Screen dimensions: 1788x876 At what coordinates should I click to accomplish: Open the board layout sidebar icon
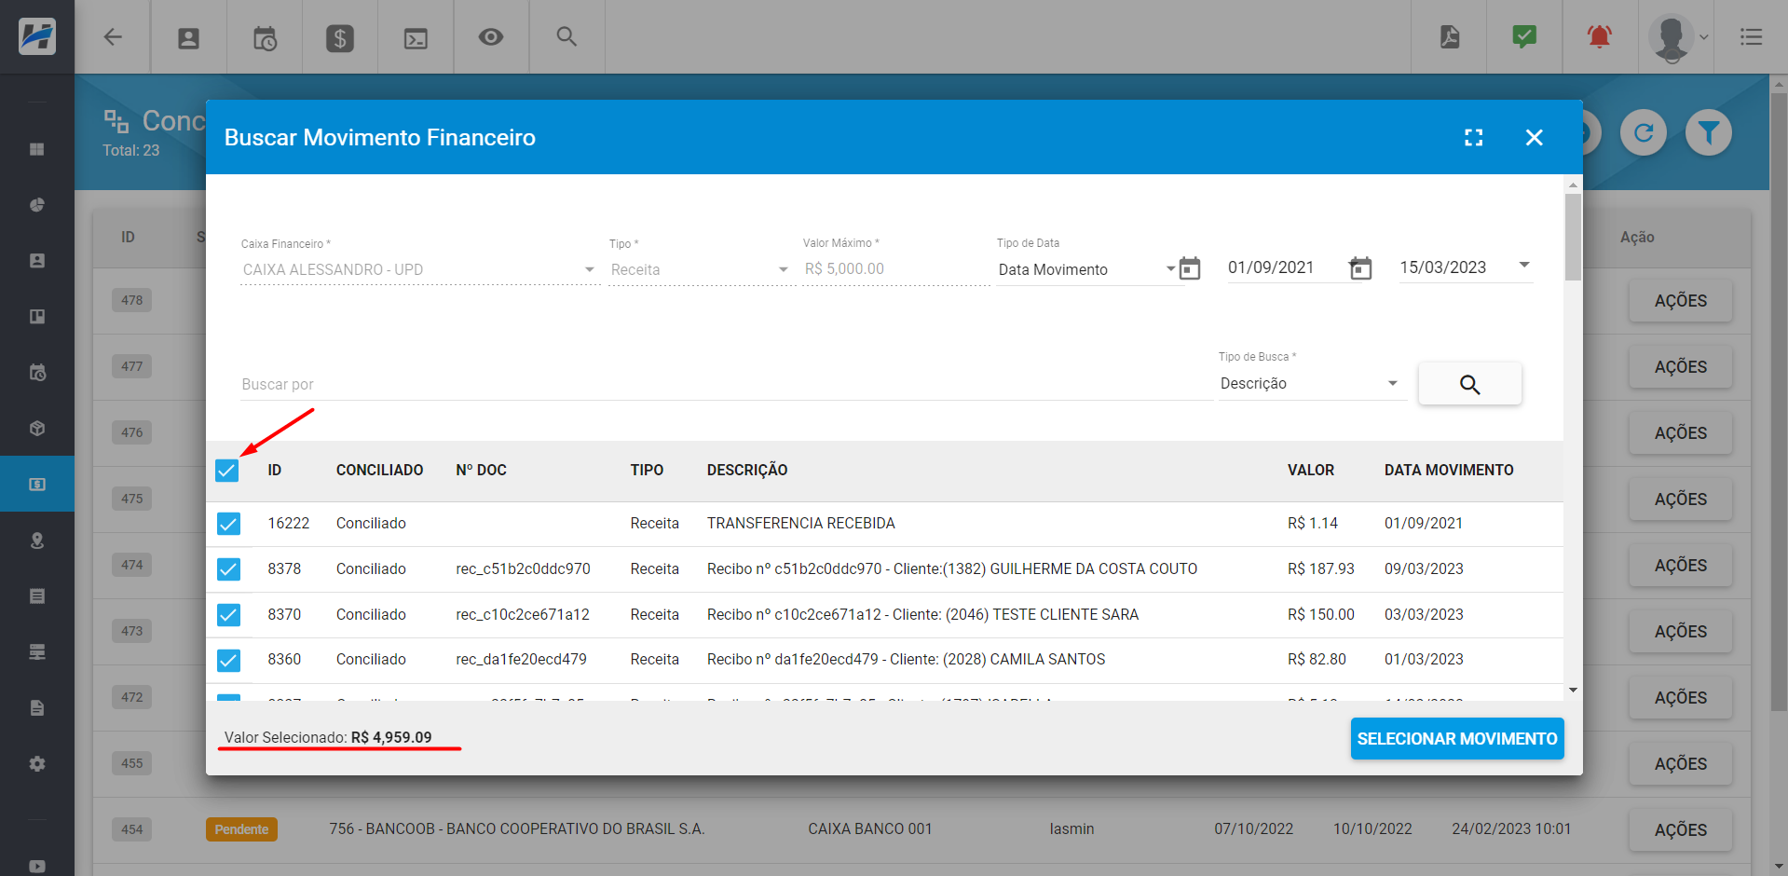37,317
